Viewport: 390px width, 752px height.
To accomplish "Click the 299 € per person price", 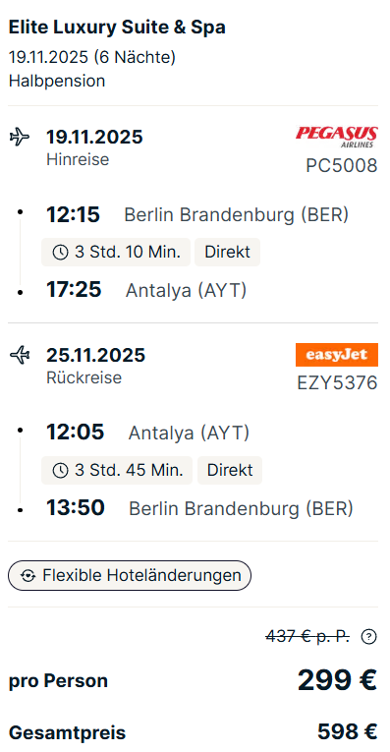I will tap(337, 680).
